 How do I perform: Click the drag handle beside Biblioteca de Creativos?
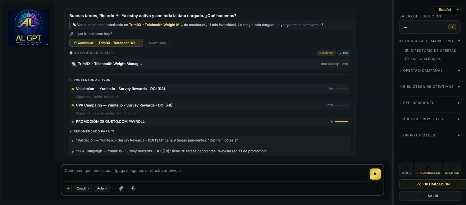coord(401,87)
